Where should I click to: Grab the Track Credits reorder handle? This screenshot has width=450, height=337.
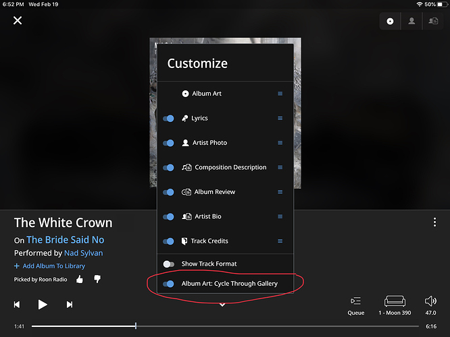point(280,241)
